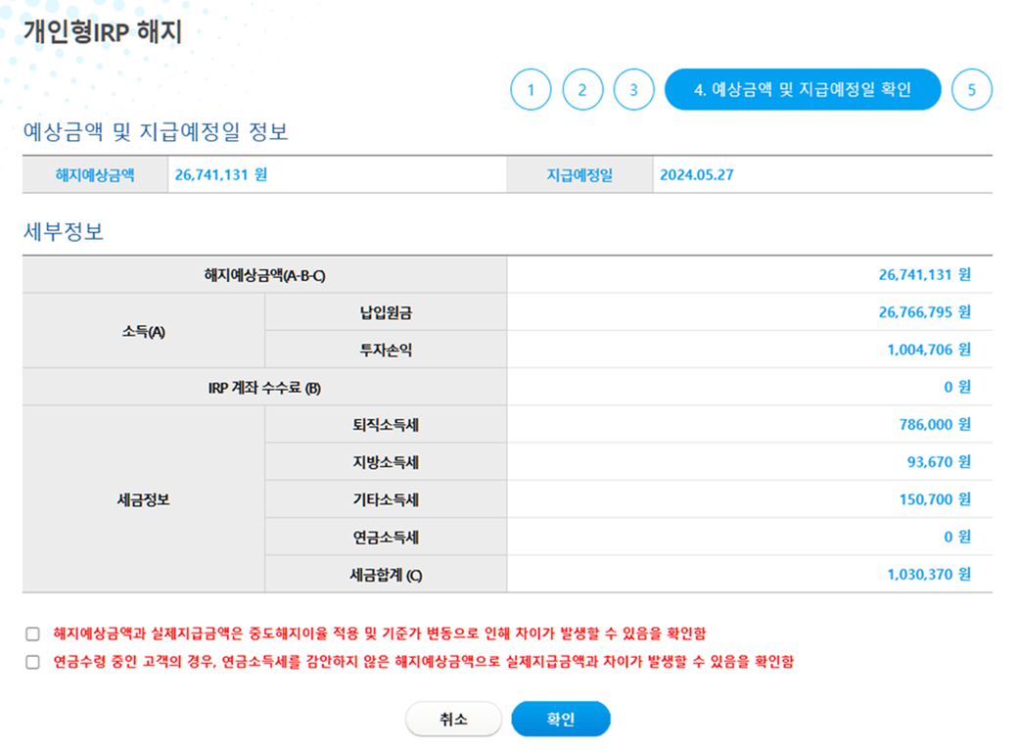Select step 4 예상금액 및 지급예정일 확인
The image size is (1018, 751).
[x=803, y=90]
